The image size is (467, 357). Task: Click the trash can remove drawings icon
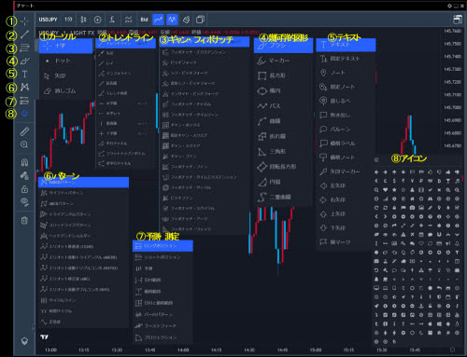click(24, 221)
